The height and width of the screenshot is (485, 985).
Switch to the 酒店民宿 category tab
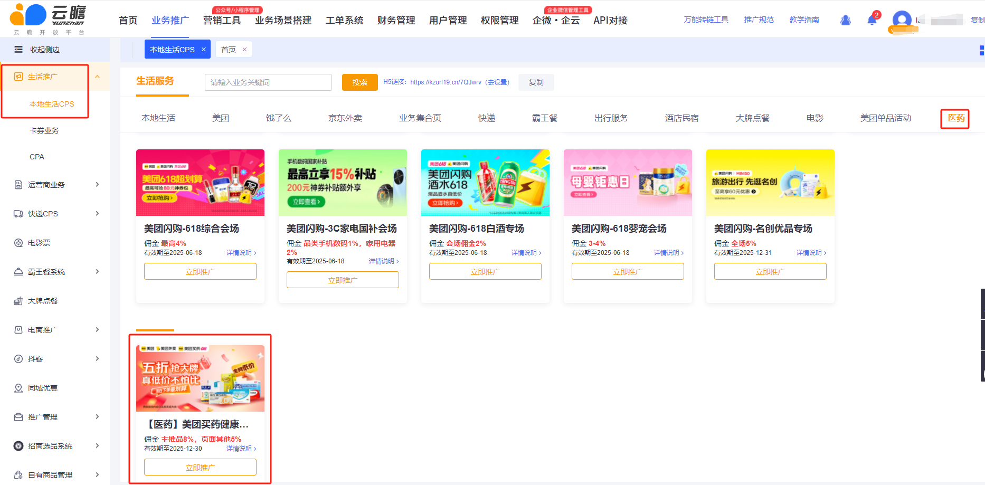tap(682, 118)
